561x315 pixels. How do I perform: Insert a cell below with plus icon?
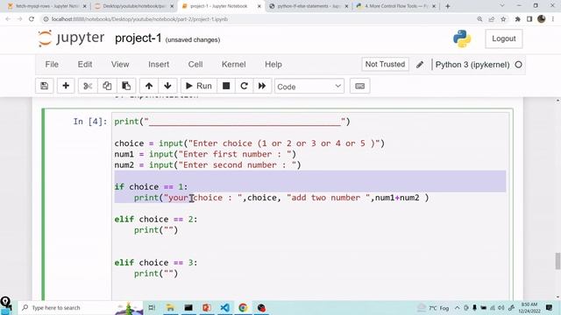coord(66,86)
